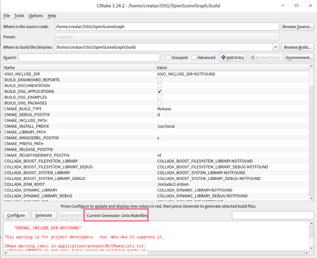This screenshot has width=317, height=258.
Task: Click the Browse Build button
Action: coord(298,47)
